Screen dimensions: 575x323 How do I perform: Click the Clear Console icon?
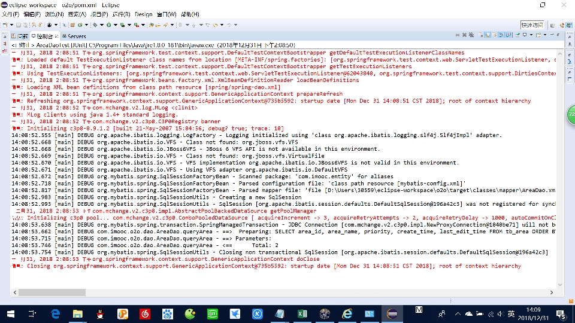[480, 35]
